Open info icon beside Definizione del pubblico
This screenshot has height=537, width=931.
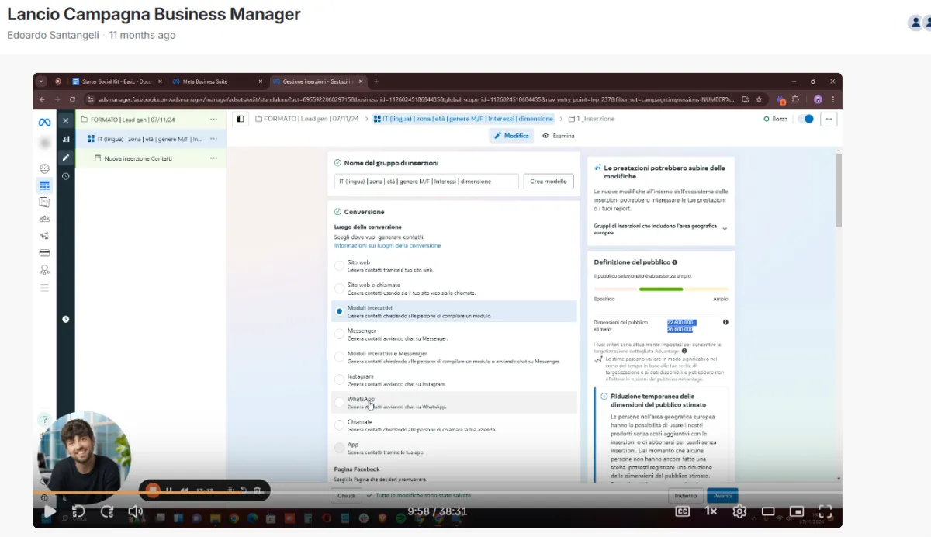pos(674,262)
